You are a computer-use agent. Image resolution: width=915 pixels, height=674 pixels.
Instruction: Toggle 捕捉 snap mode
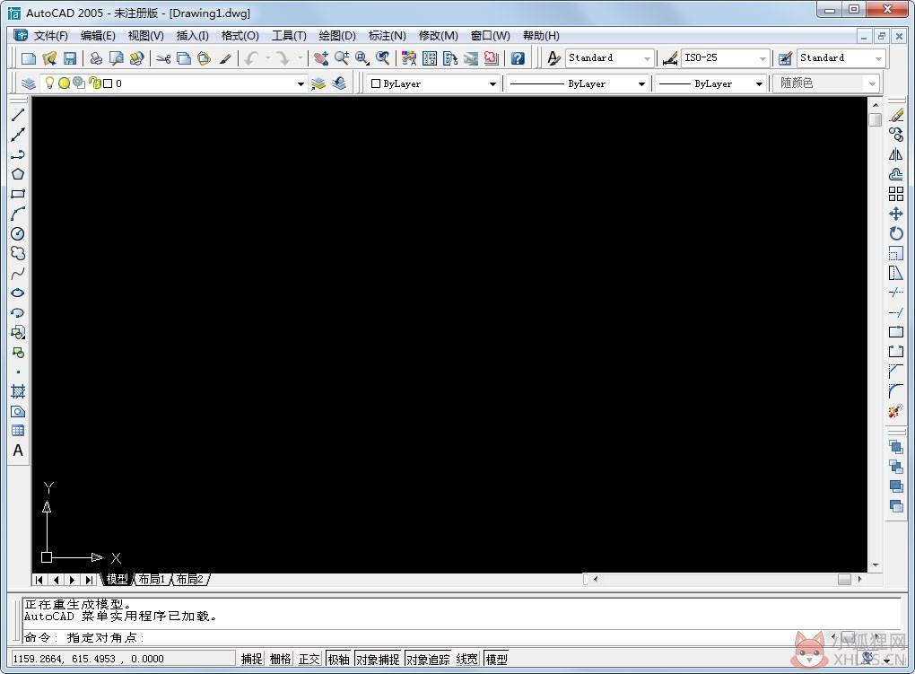pyautogui.click(x=251, y=659)
